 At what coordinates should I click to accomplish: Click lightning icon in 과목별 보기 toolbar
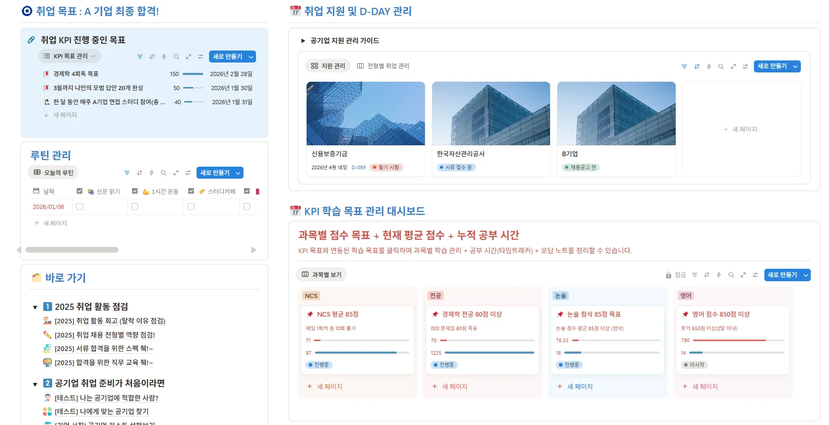[x=718, y=275]
